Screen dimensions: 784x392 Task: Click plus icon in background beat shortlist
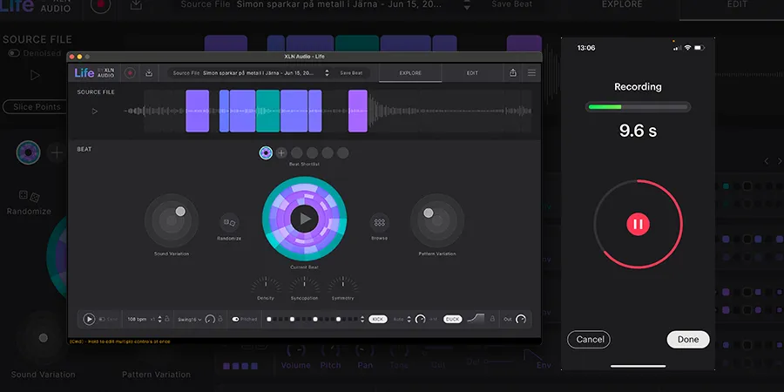(x=57, y=152)
